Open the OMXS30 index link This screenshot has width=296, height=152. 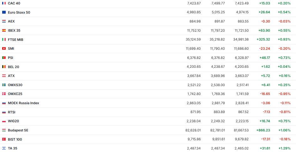pyautogui.click(x=15, y=85)
